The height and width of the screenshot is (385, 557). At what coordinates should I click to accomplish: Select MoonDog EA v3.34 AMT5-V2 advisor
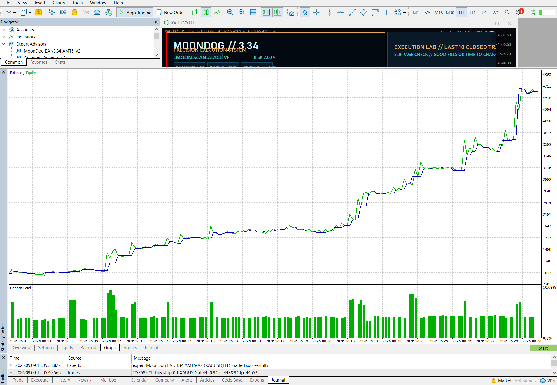tap(52, 51)
